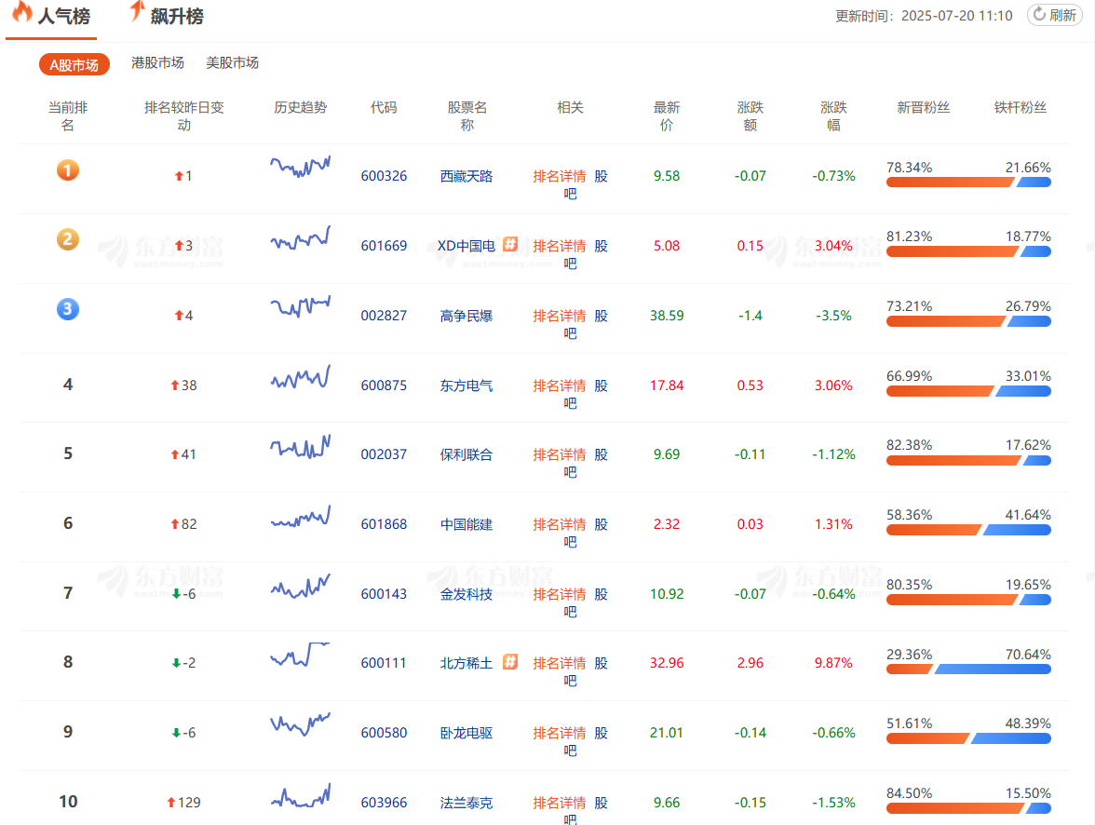Open stock code 002827 link
Screen dimensions: 1095x825
[x=384, y=316]
